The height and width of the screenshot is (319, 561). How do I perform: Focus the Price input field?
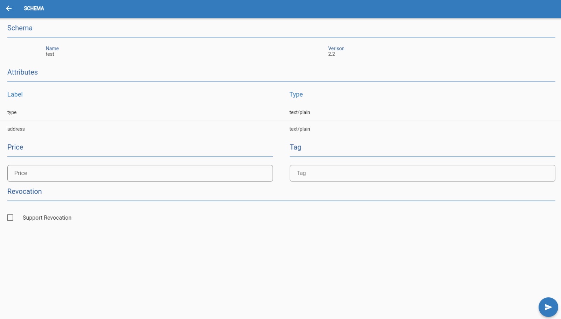point(140,173)
